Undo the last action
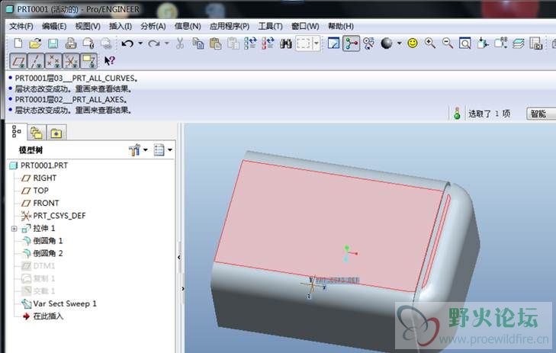This screenshot has width=556, height=353. click(127, 43)
